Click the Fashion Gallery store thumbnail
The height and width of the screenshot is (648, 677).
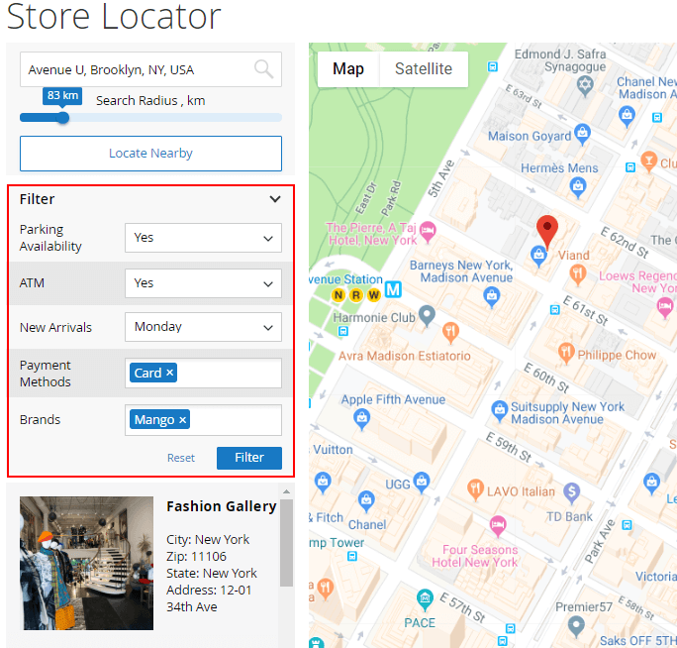point(87,563)
